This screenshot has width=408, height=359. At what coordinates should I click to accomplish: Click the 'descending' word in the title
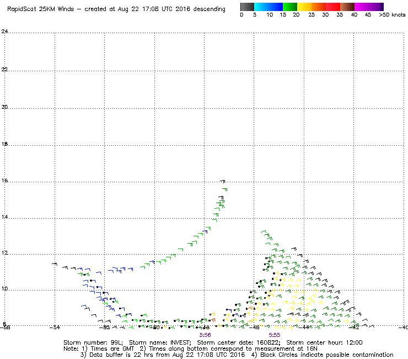(209, 9)
